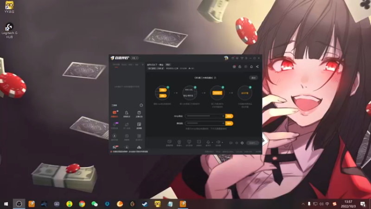
Task: Open the YY语音 desktop shortcut
Action: click(x=9, y=7)
